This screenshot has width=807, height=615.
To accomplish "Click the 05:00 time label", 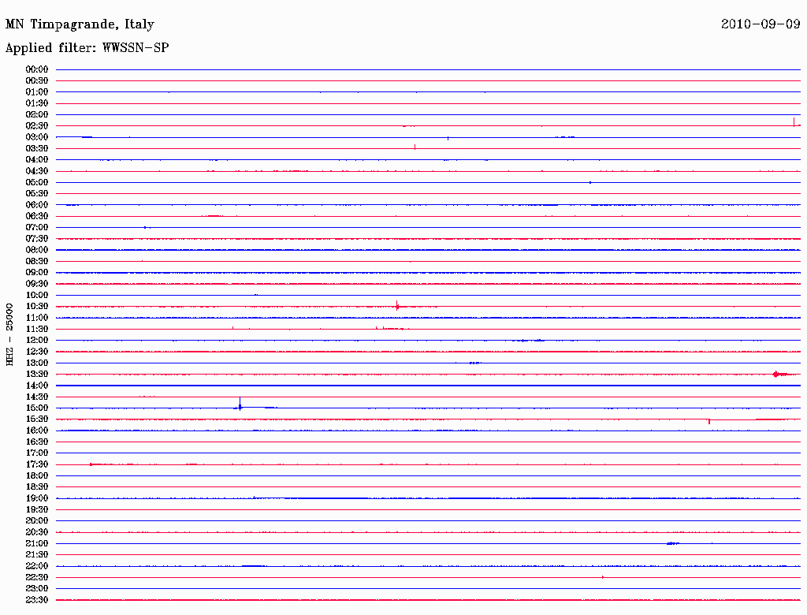I will click(x=37, y=182).
